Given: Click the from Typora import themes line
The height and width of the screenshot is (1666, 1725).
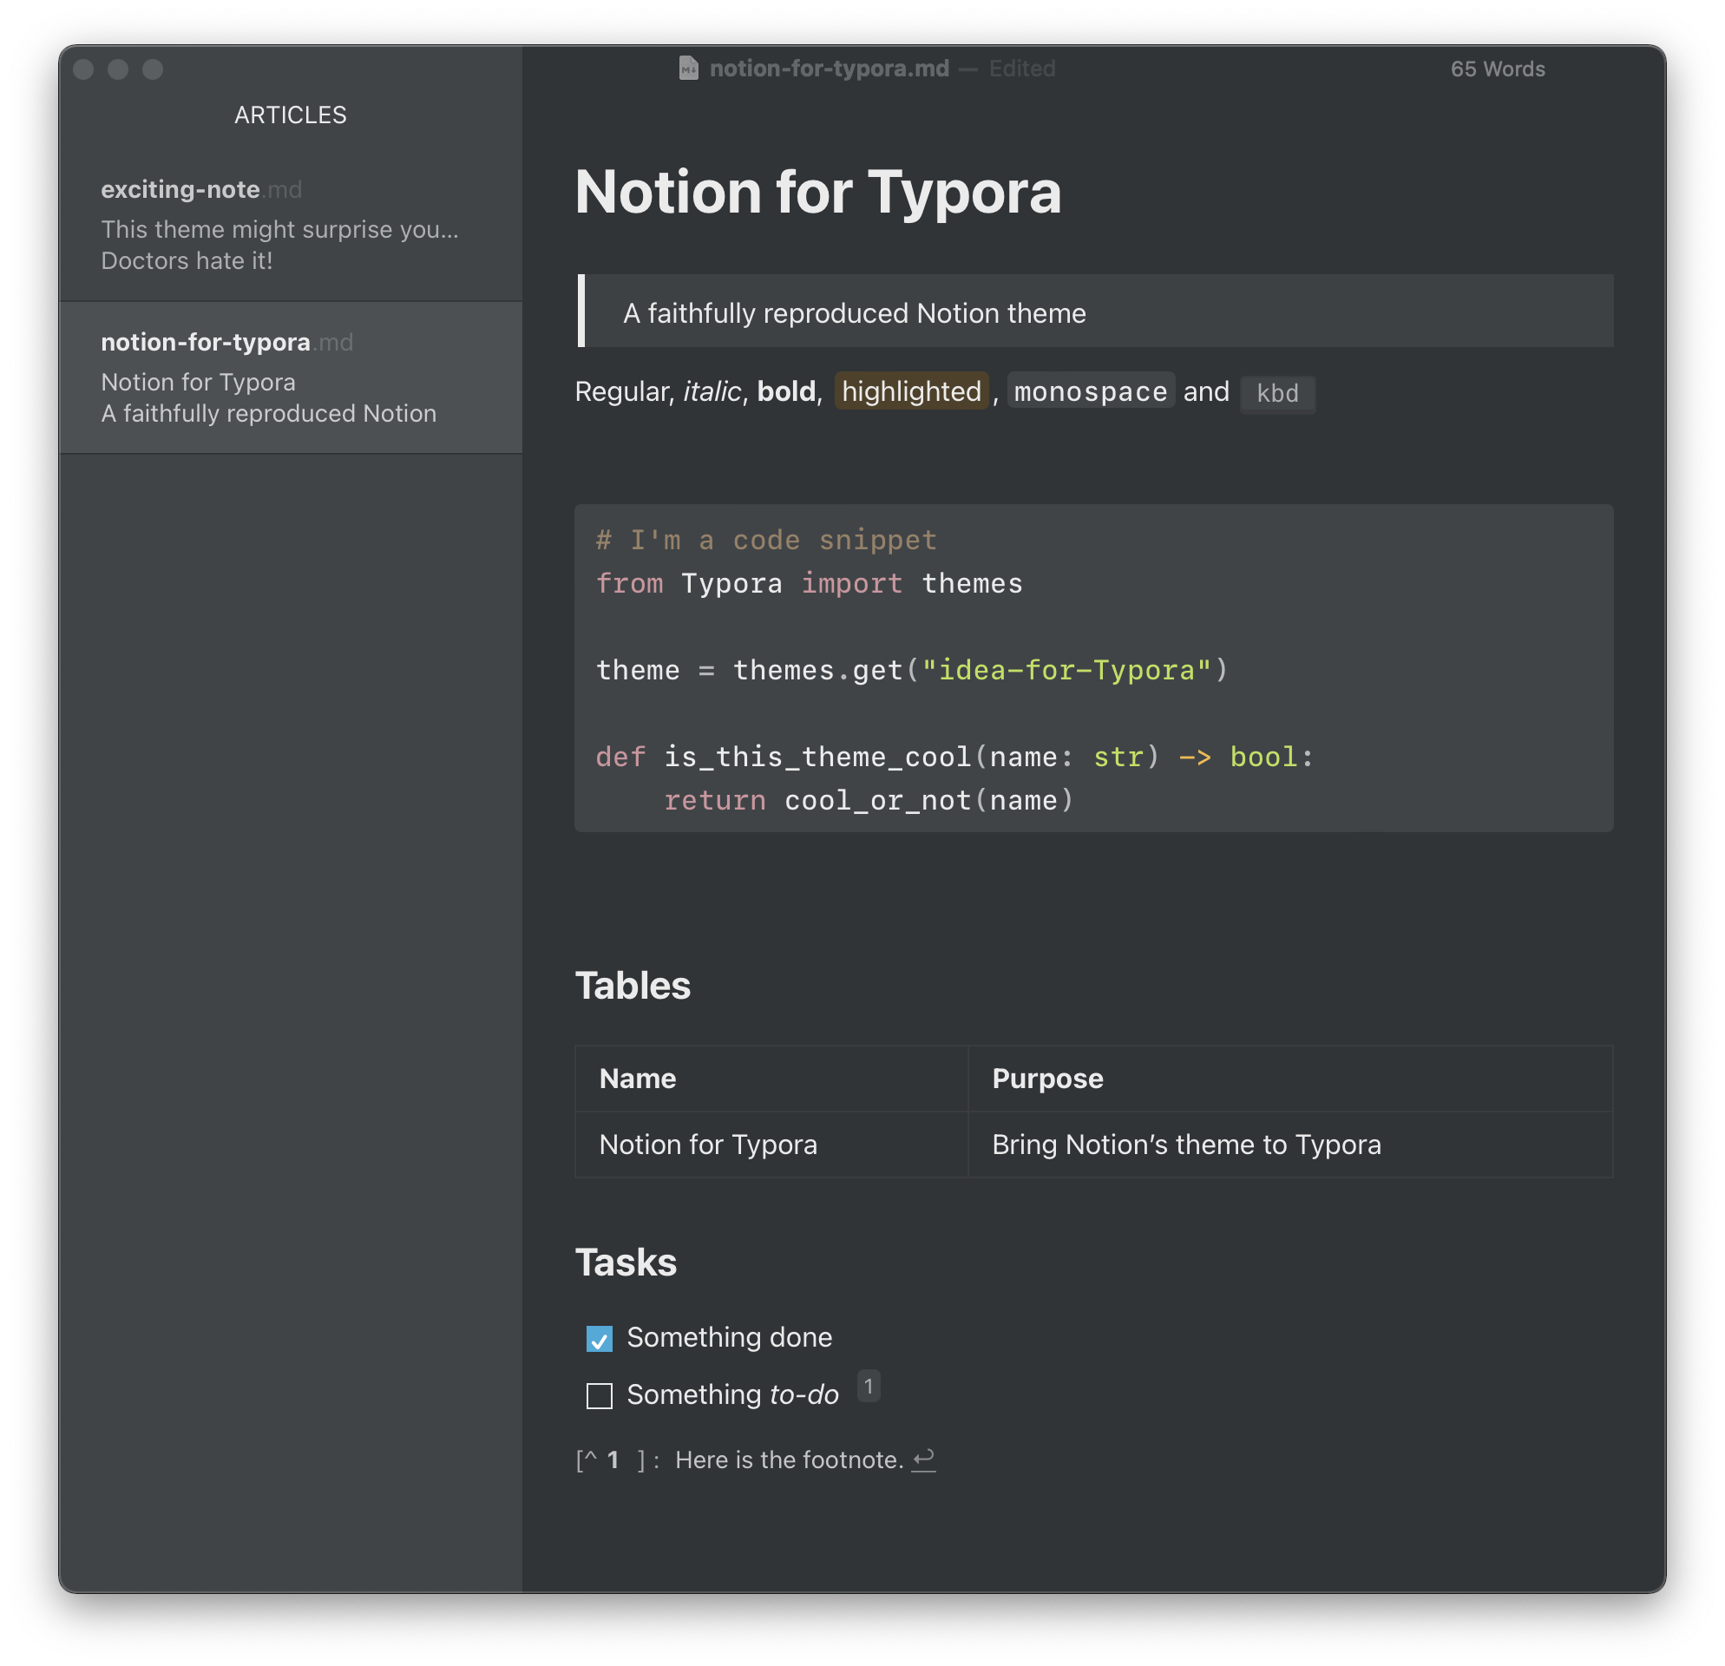Looking at the screenshot, I should (809, 583).
